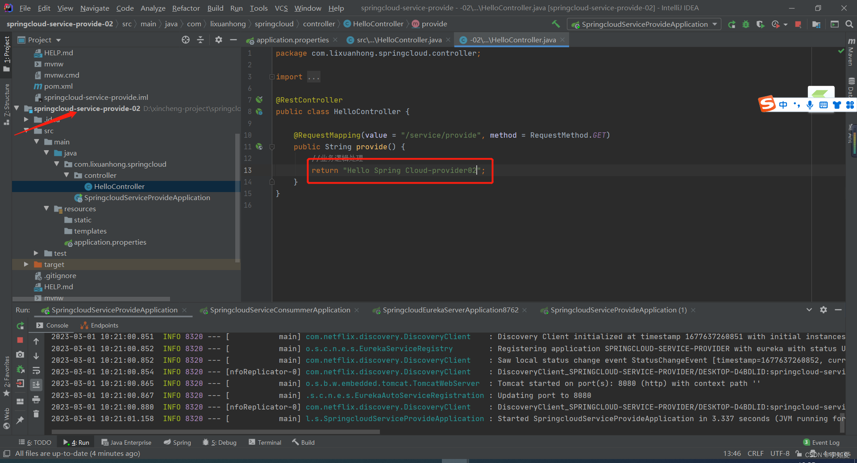857x463 pixels.
Task: Open Project Structure dialog icon
Action: 816,25
